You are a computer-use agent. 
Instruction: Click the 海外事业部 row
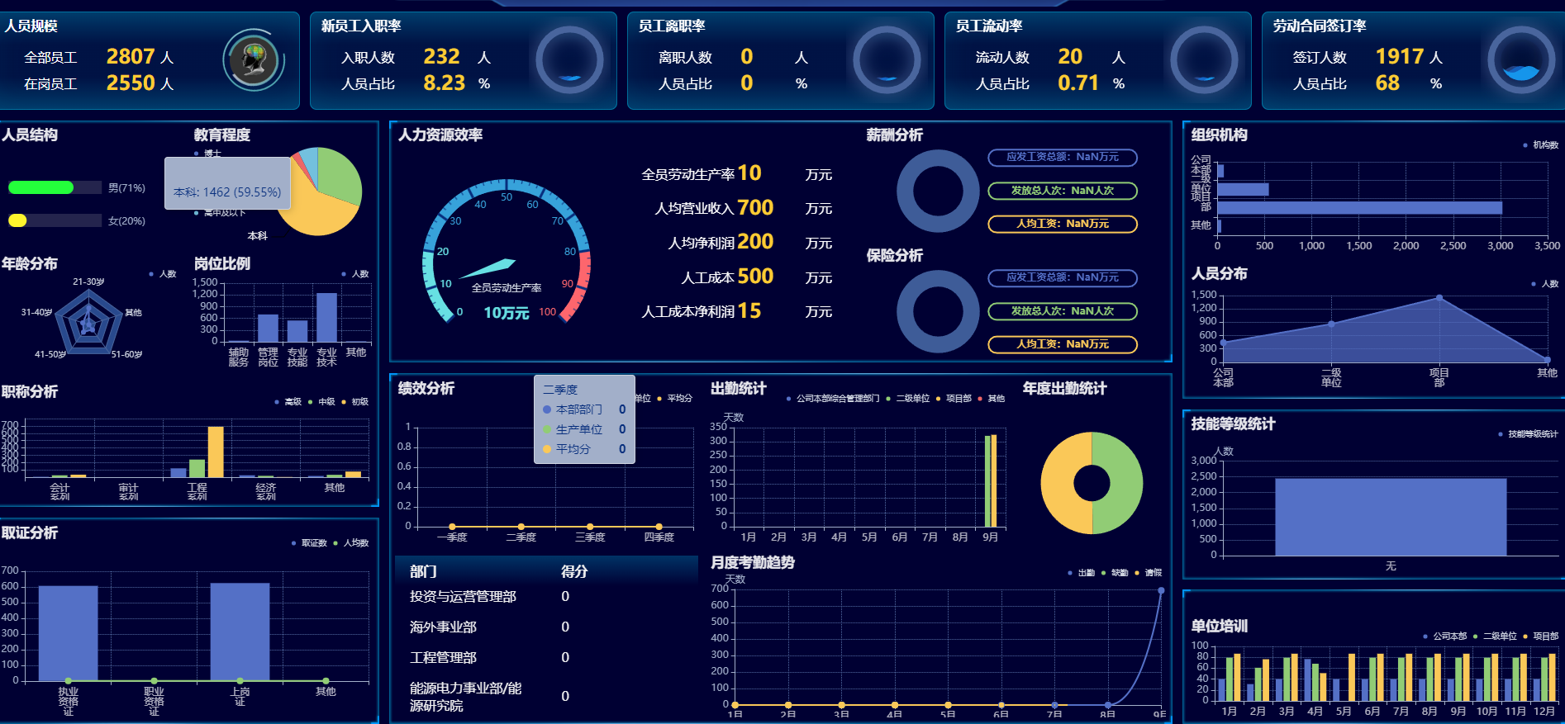coord(547,627)
